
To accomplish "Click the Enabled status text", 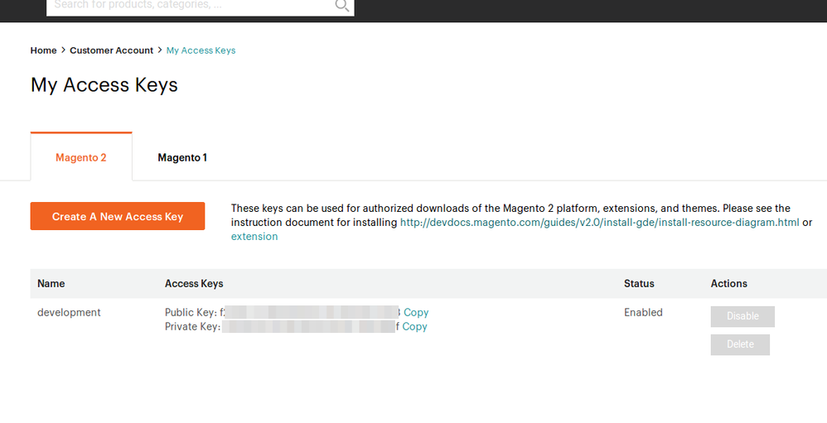I will tap(643, 313).
